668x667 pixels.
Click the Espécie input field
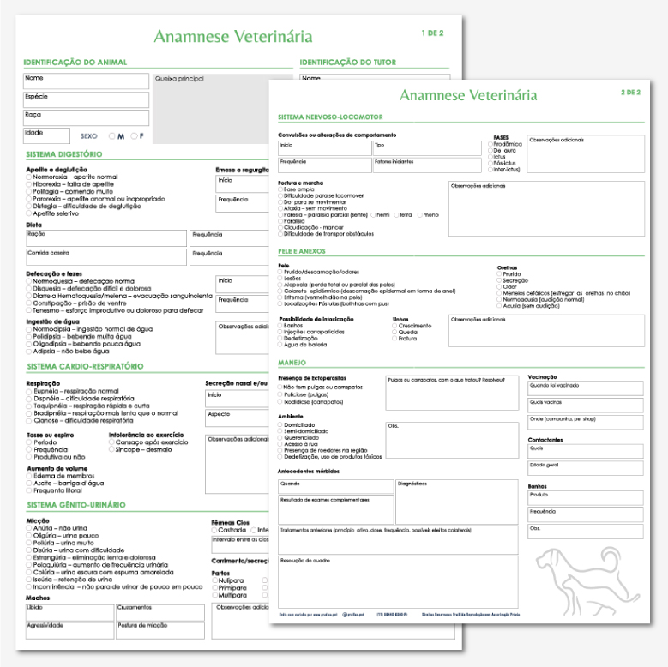pyautogui.click(x=86, y=99)
